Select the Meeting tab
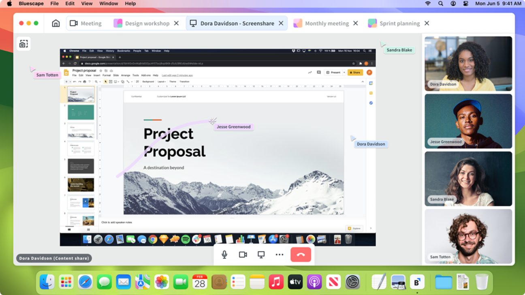Viewport: 525px width, 295px height. point(90,24)
